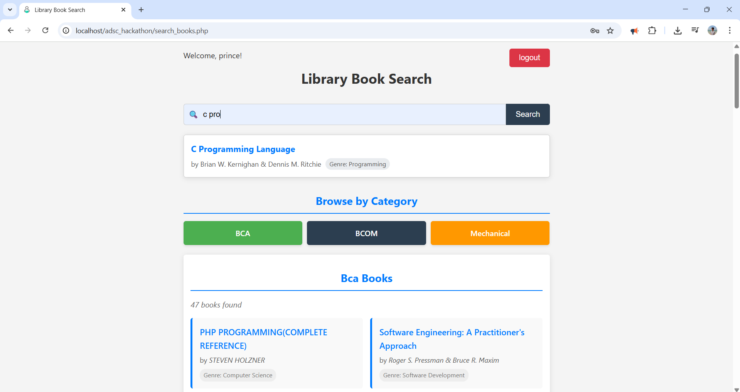Open the Chrome profile avatar
The image size is (740, 392).
[712, 30]
